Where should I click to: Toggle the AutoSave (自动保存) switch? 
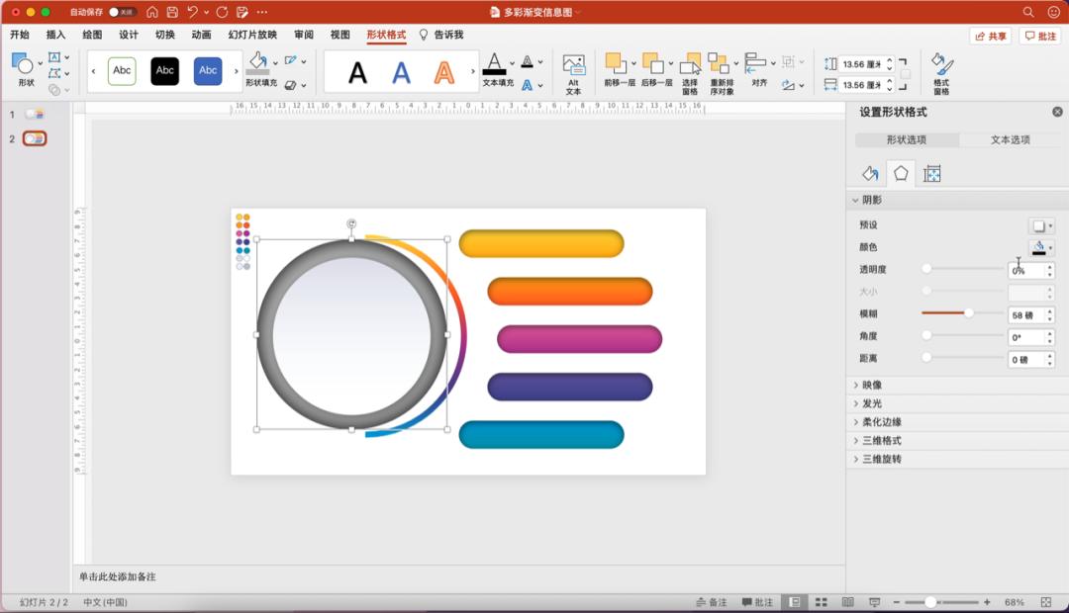click(123, 12)
